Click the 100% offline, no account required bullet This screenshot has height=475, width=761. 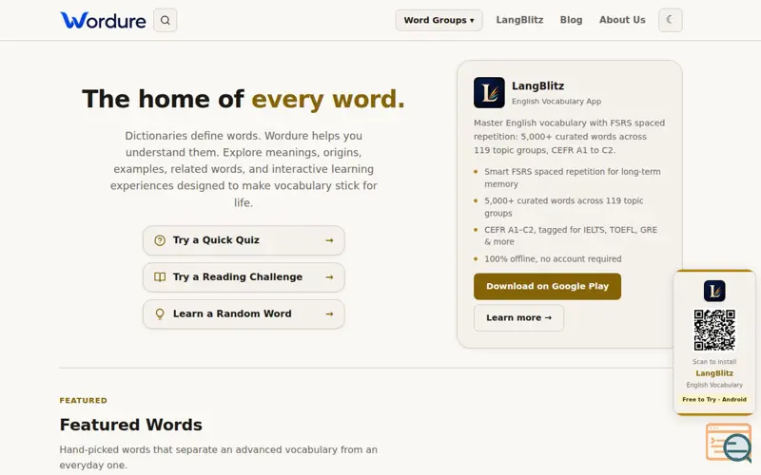pos(553,258)
